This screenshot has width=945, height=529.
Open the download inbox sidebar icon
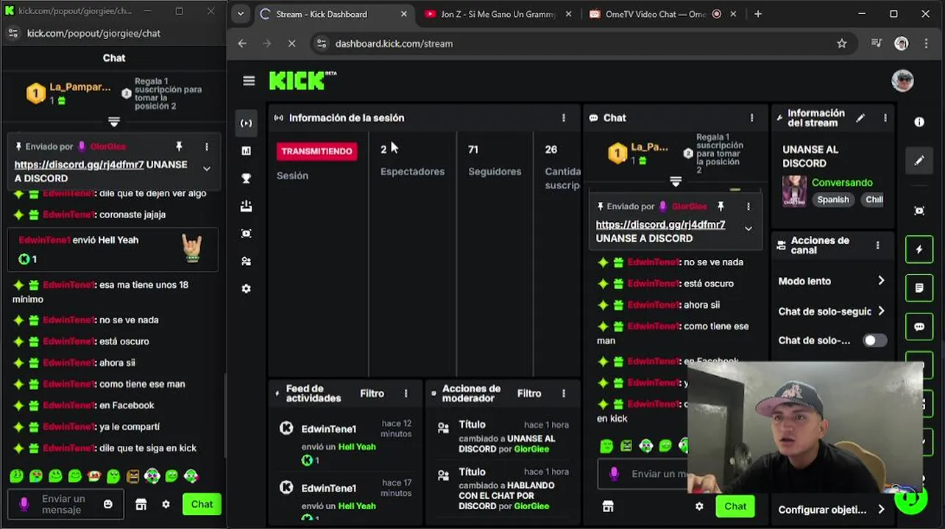pos(246,206)
